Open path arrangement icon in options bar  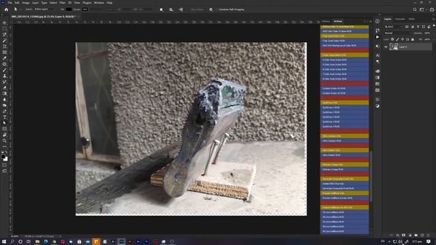pos(181,10)
